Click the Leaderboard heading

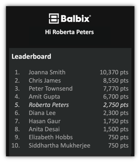coord(31,57)
